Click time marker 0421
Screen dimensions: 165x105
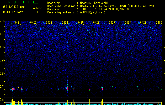[18, 23]
